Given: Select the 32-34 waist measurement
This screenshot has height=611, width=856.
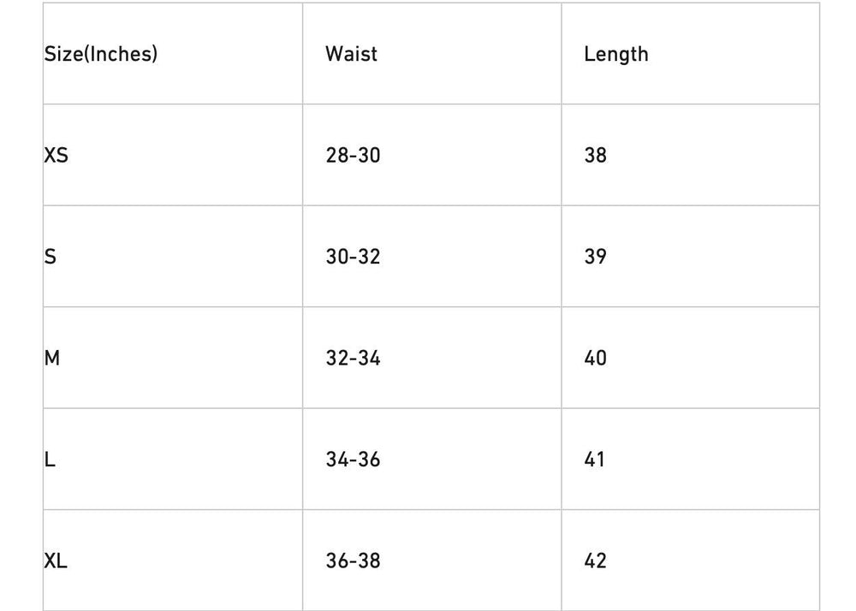Looking at the screenshot, I should click(x=353, y=358).
